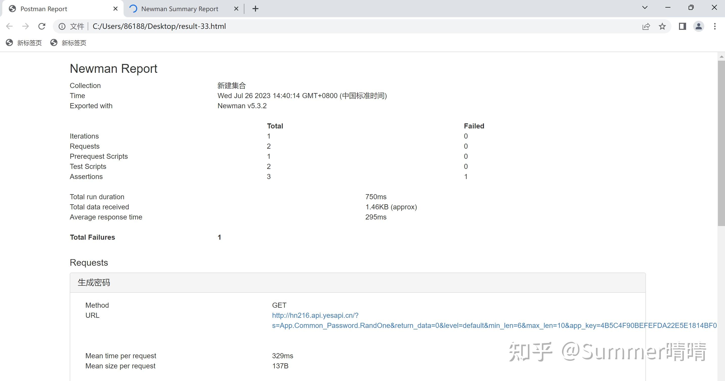Open the browser profile avatar
Viewport: 725px width, 381px height.
pyautogui.click(x=698, y=26)
